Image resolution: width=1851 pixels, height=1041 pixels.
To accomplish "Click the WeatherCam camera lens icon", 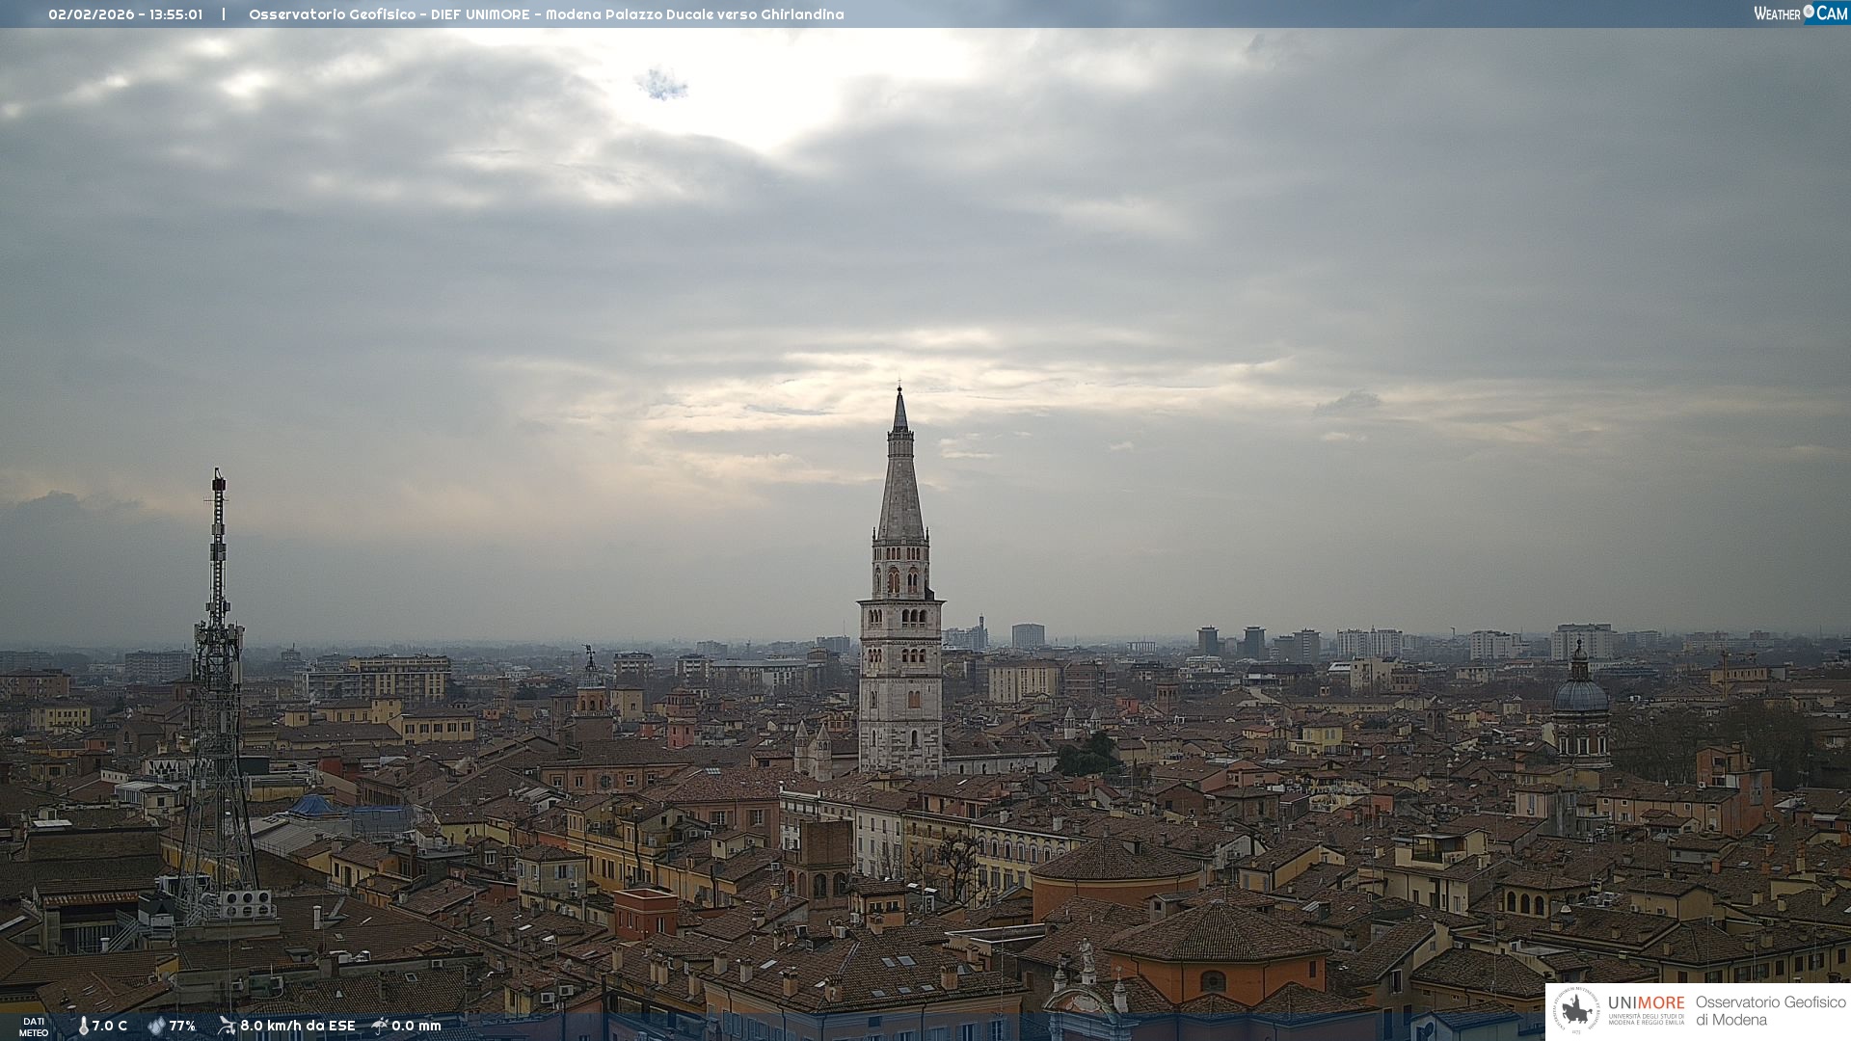I will (x=1809, y=12).
